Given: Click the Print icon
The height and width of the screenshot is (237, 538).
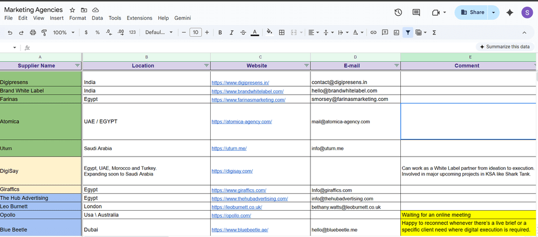Looking at the screenshot, I should click(33, 33).
